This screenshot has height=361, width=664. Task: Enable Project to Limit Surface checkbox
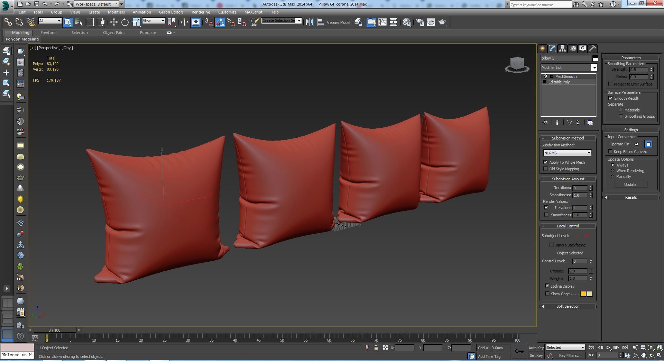[610, 84]
